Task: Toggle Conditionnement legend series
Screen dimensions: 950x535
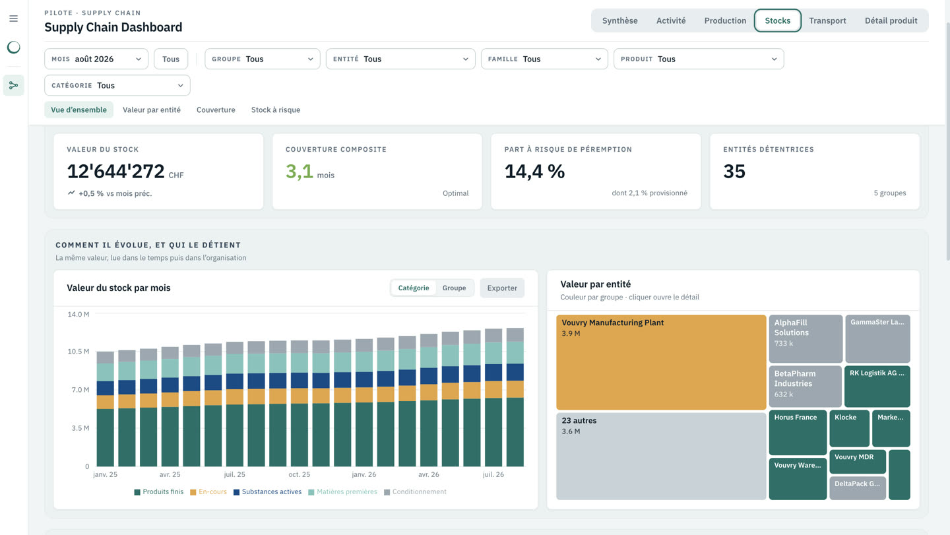Action: point(415,491)
